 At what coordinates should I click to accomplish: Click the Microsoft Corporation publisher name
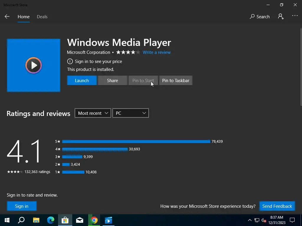pos(88,52)
